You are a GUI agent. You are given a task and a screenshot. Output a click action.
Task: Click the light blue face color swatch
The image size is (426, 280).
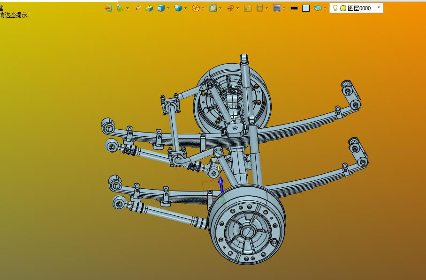point(306,8)
